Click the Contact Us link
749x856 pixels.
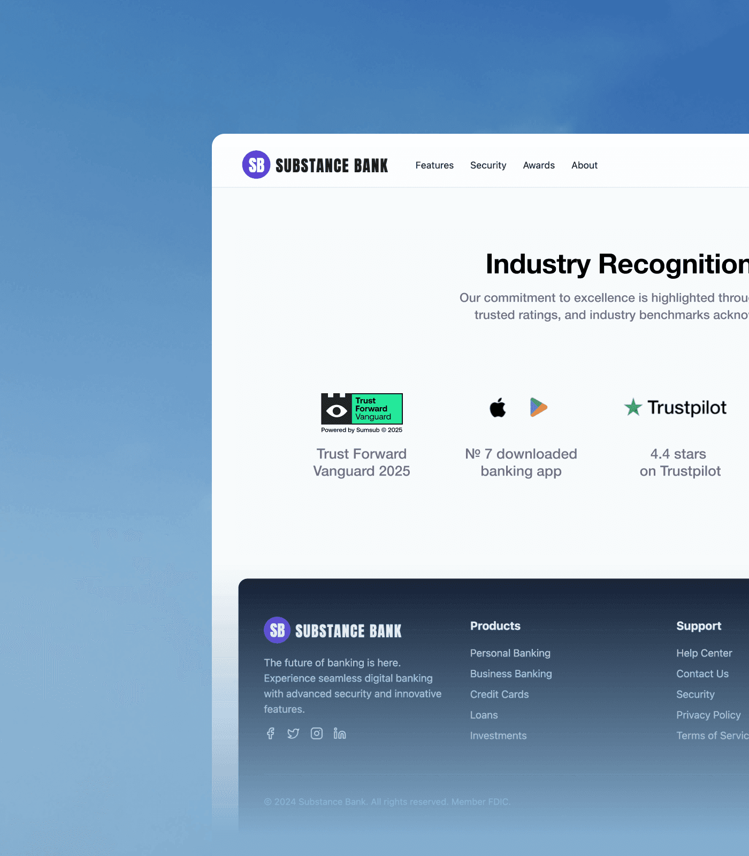point(702,674)
